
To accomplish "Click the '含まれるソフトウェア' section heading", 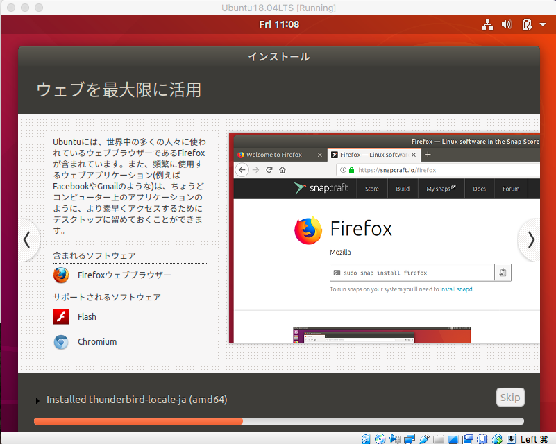I will (94, 255).
